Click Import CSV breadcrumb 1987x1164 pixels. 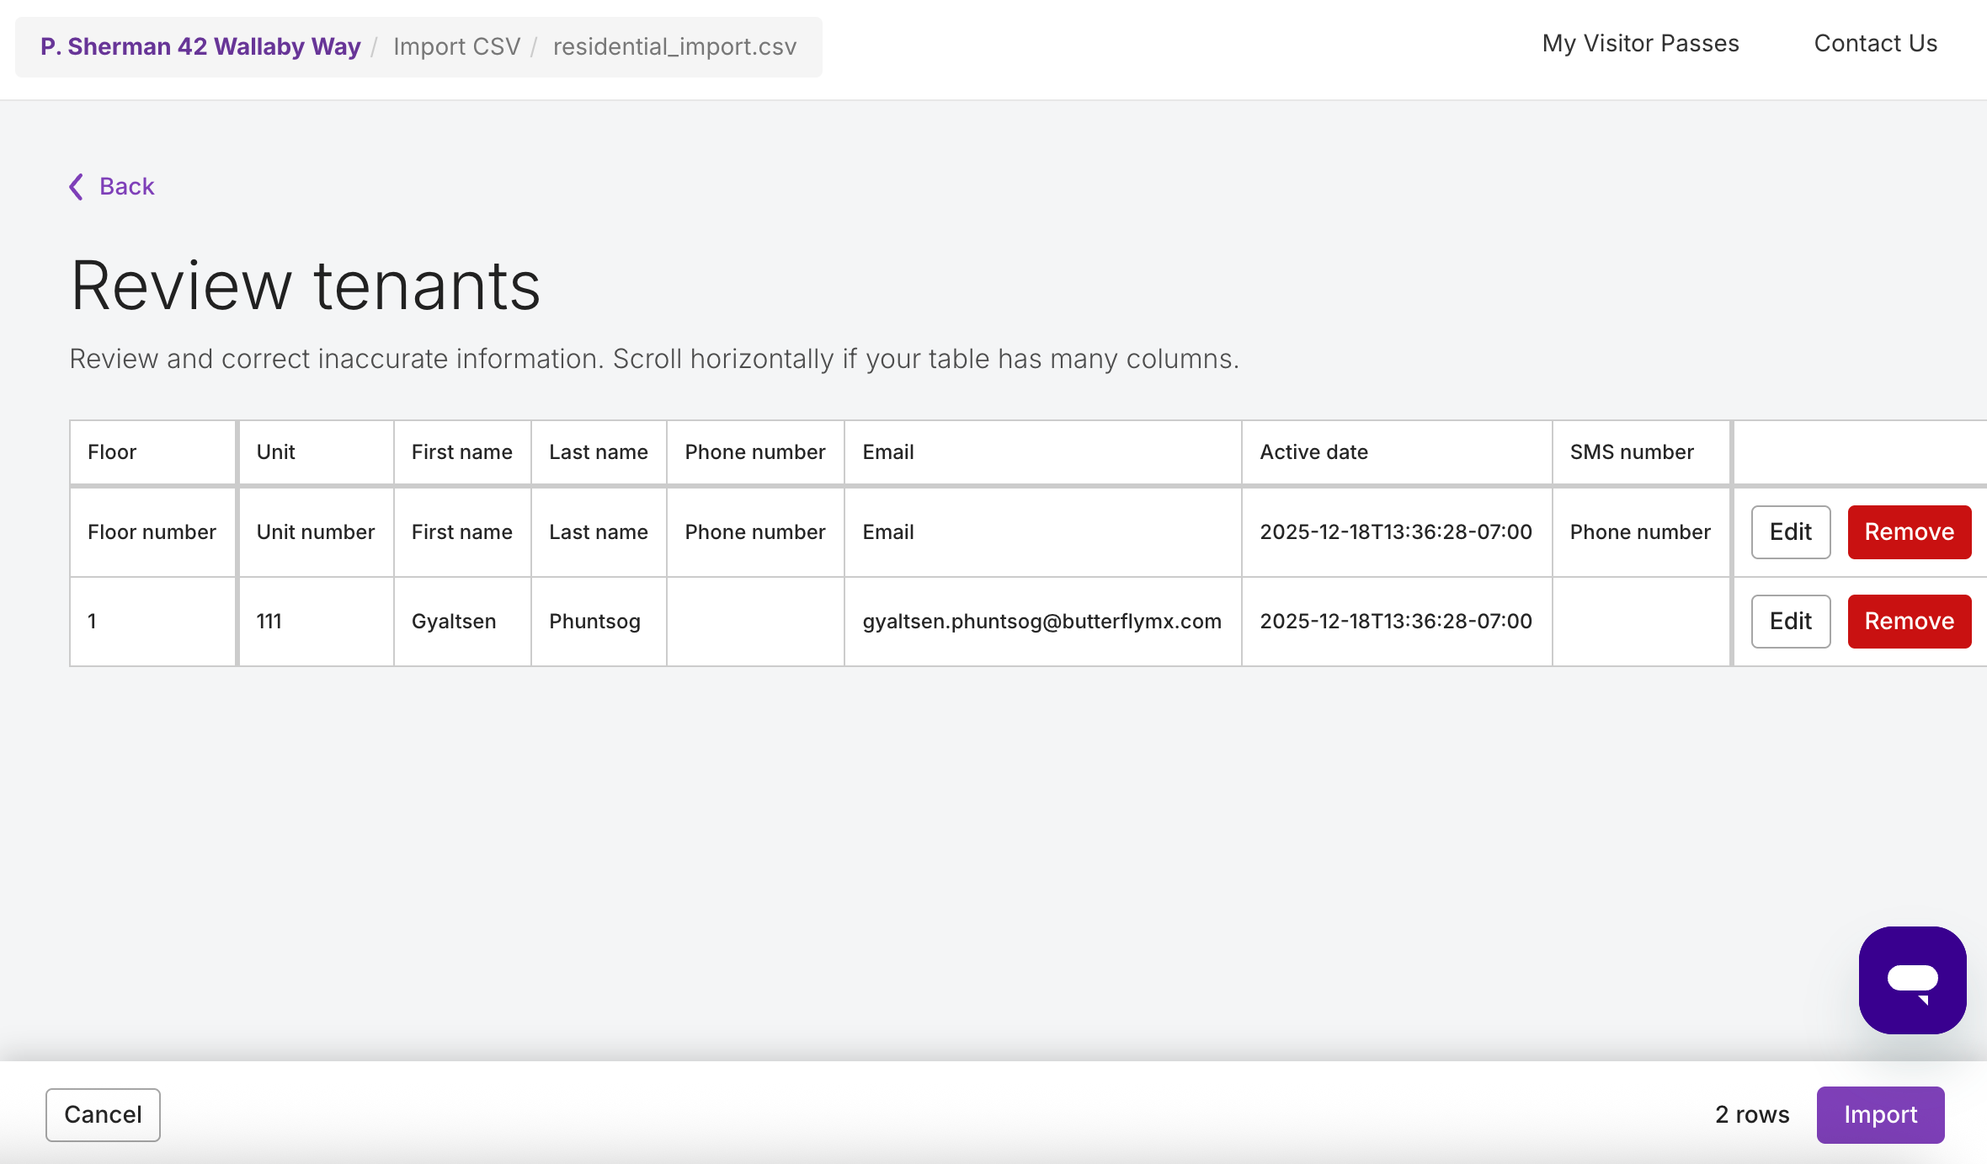(x=456, y=46)
